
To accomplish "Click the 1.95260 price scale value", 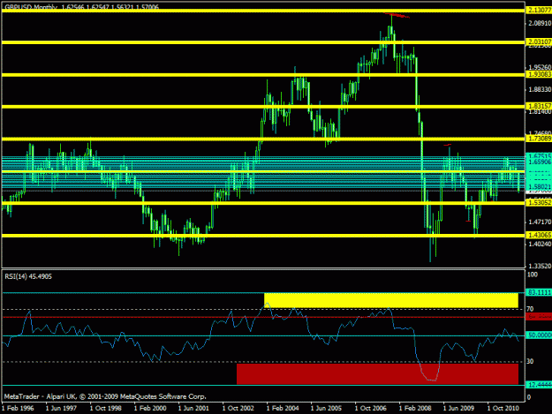I will pos(540,67).
